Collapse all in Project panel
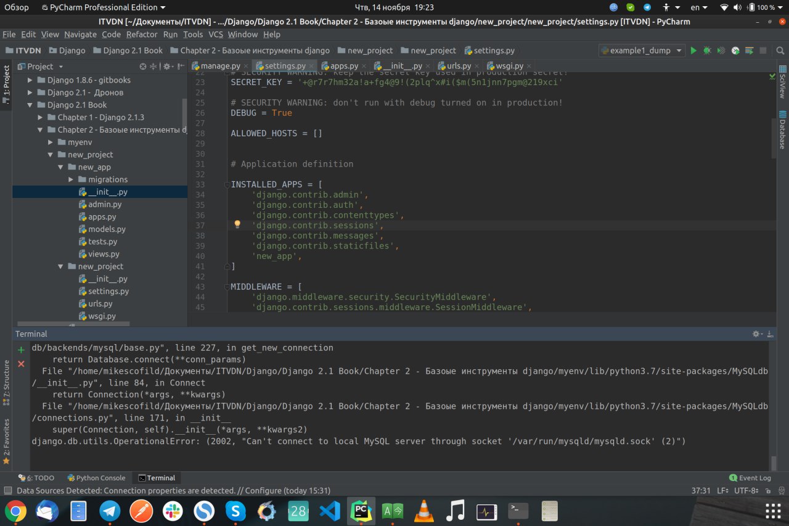Viewport: 789px width, 526px height. point(154,66)
